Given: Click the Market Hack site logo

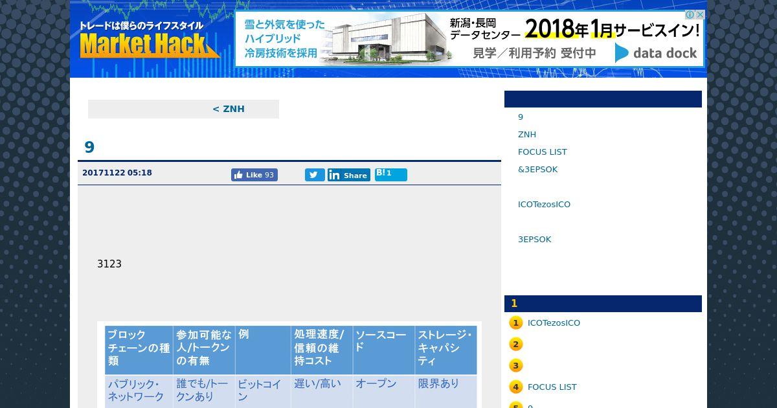Looking at the screenshot, I should (149, 40).
